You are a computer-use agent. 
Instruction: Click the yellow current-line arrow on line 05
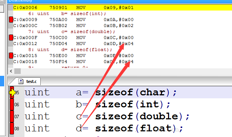[12, 92]
